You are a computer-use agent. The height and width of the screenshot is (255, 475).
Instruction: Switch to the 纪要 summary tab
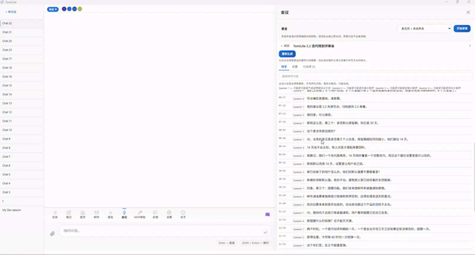(295, 67)
